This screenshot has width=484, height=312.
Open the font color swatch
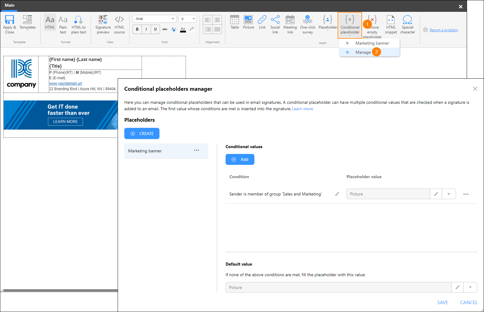click(x=183, y=29)
